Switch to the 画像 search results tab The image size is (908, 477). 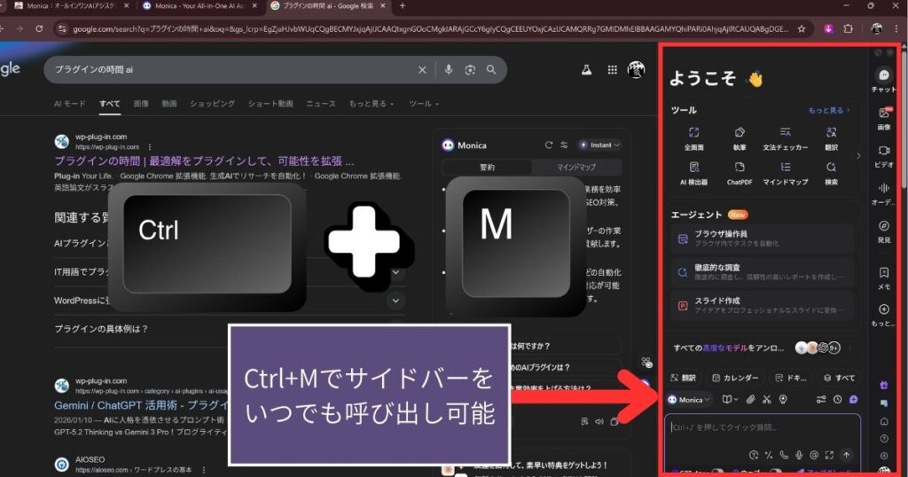(140, 104)
